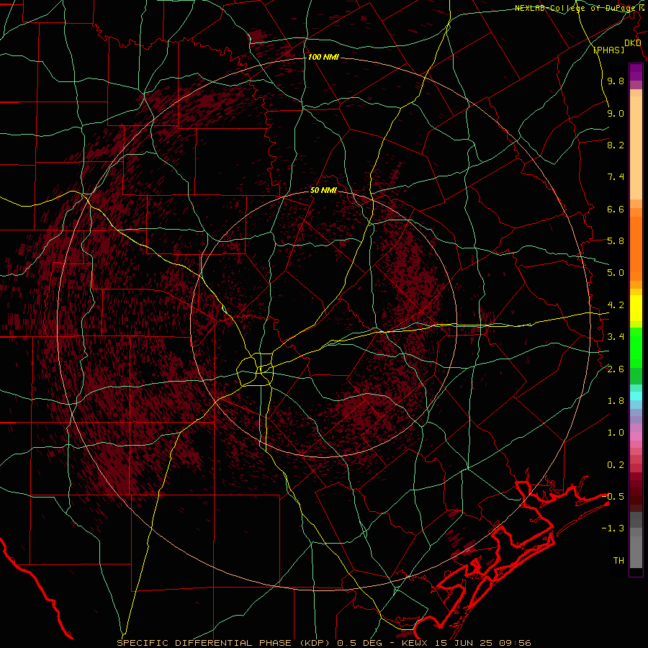Click the 5.0 value on the color scale
Image resolution: width=648 pixels, height=648 pixels.
pyautogui.click(x=616, y=273)
